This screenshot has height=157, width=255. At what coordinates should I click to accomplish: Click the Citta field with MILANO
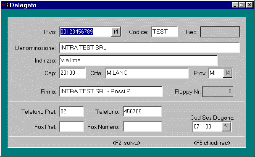click(147, 73)
